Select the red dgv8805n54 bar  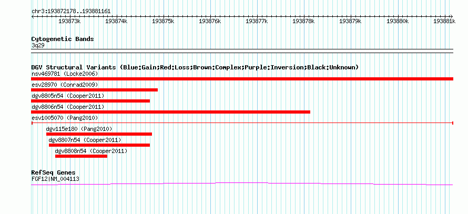[90, 101]
